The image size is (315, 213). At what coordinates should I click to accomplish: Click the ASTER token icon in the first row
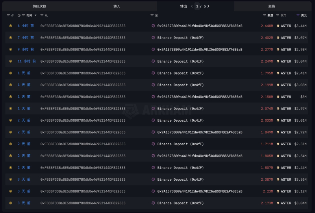[278, 26]
